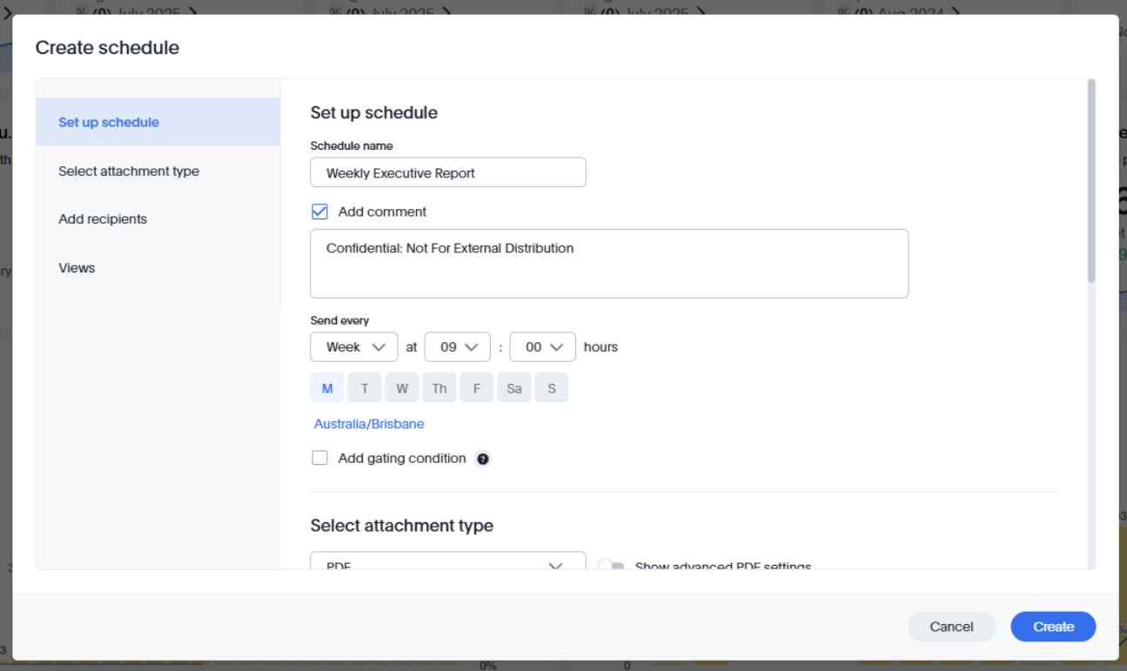Open the 00 minutes dropdown
Image resolution: width=1127 pixels, height=671 pixels.
click(x=542, y=346)
